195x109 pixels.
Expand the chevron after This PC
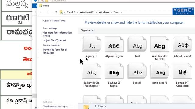(77, 12)
